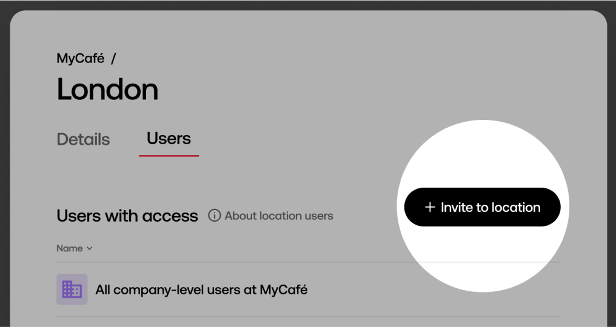Click the word 'MyCafé' in company-level users row

(x=283, y=289)
